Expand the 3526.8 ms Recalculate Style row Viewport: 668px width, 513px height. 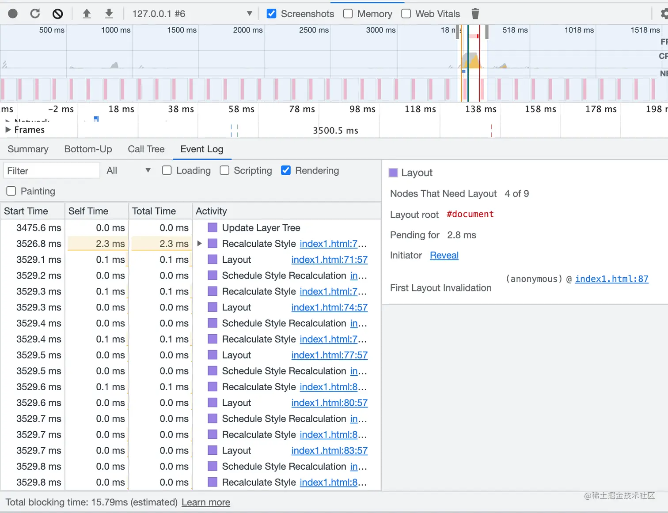(x=199, y=244)
